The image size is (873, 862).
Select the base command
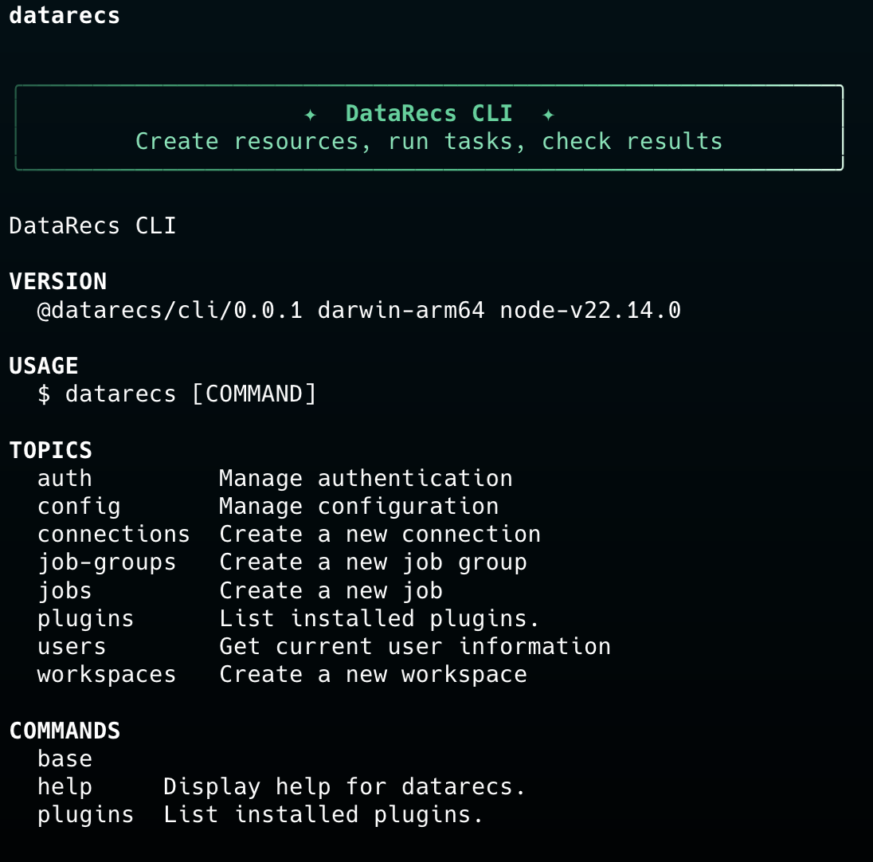pyautogui.click(x=65, y=758)
